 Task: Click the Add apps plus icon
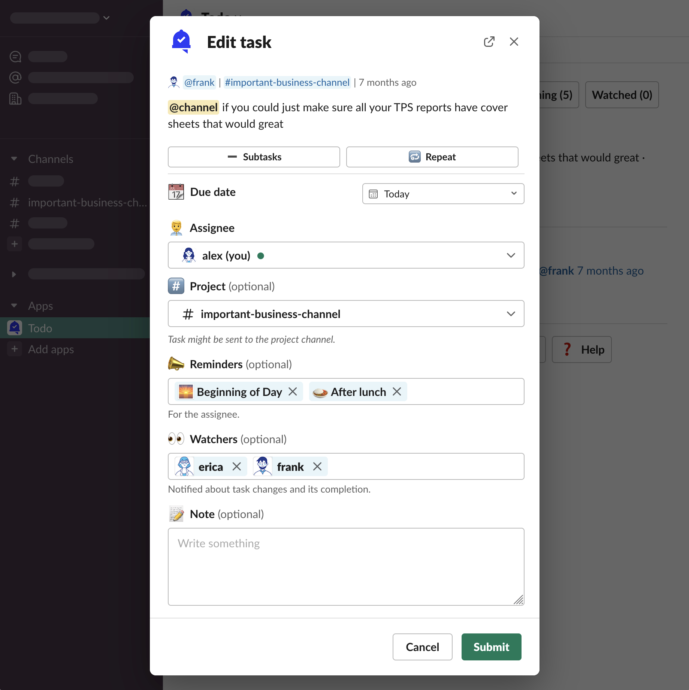[15, 349]
